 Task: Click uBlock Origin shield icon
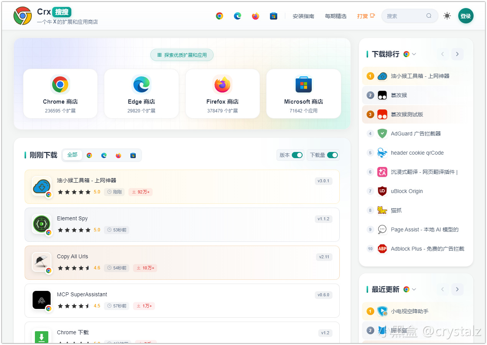[382, 191]
